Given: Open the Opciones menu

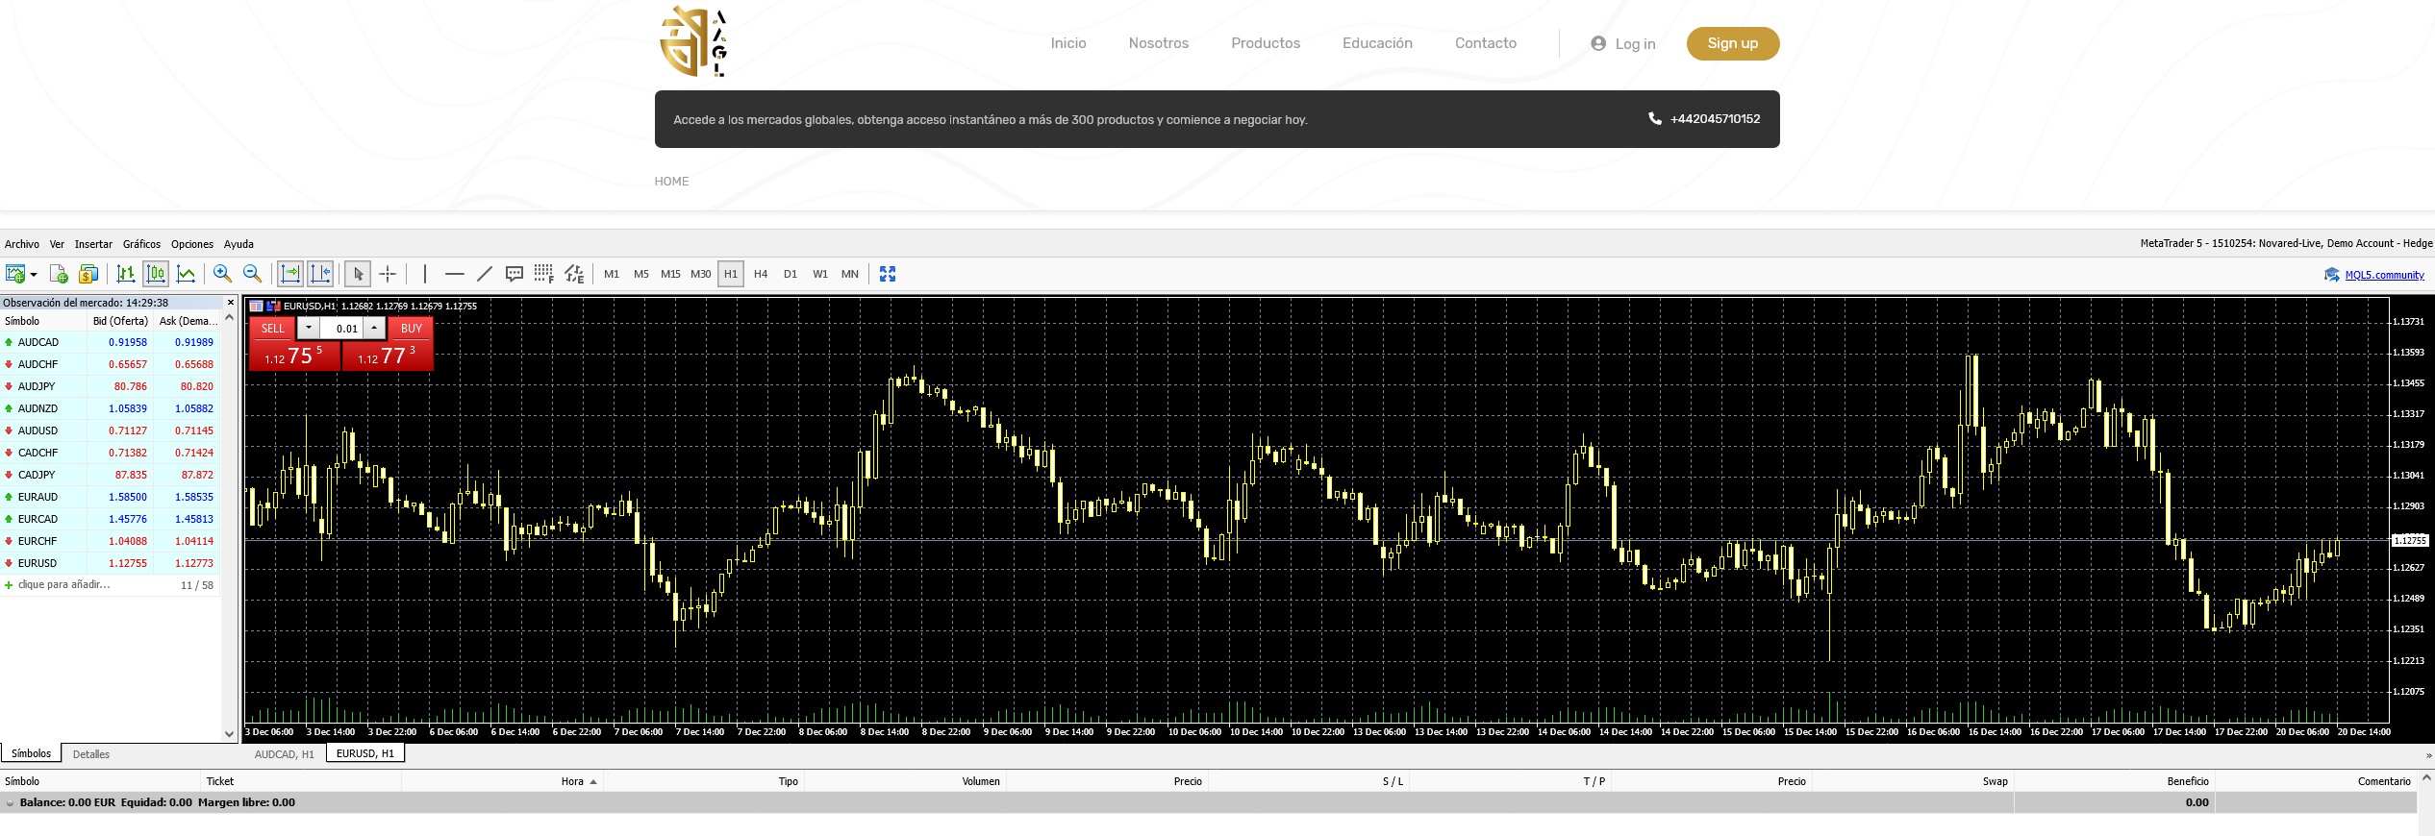Looking at the screenshot, I should click(x=192, y=244).
